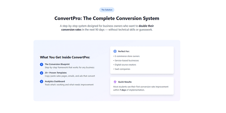This screenshot has width=226, height=113.
Task: Click the number 1 step badge
Action: point(42,64)
